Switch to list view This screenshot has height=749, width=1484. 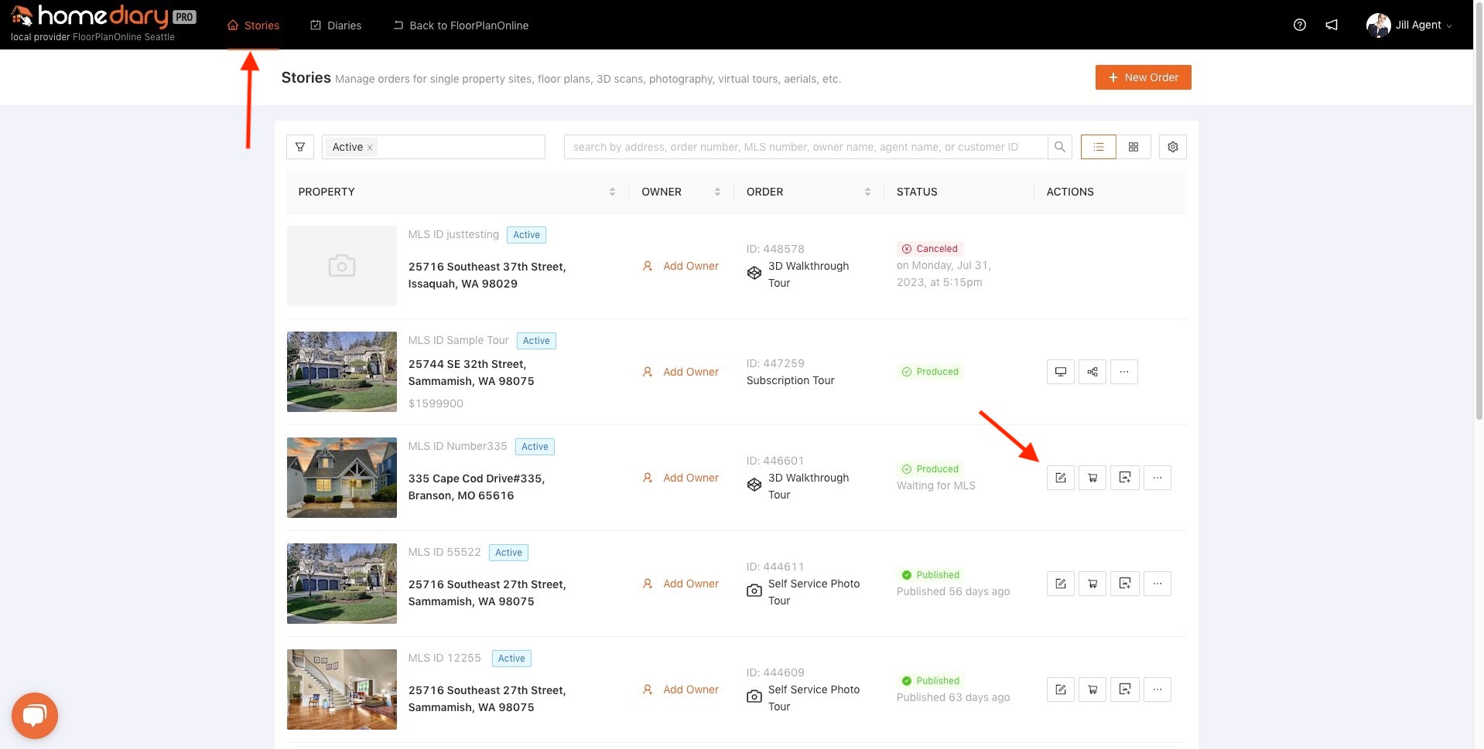coord(1098,147)
